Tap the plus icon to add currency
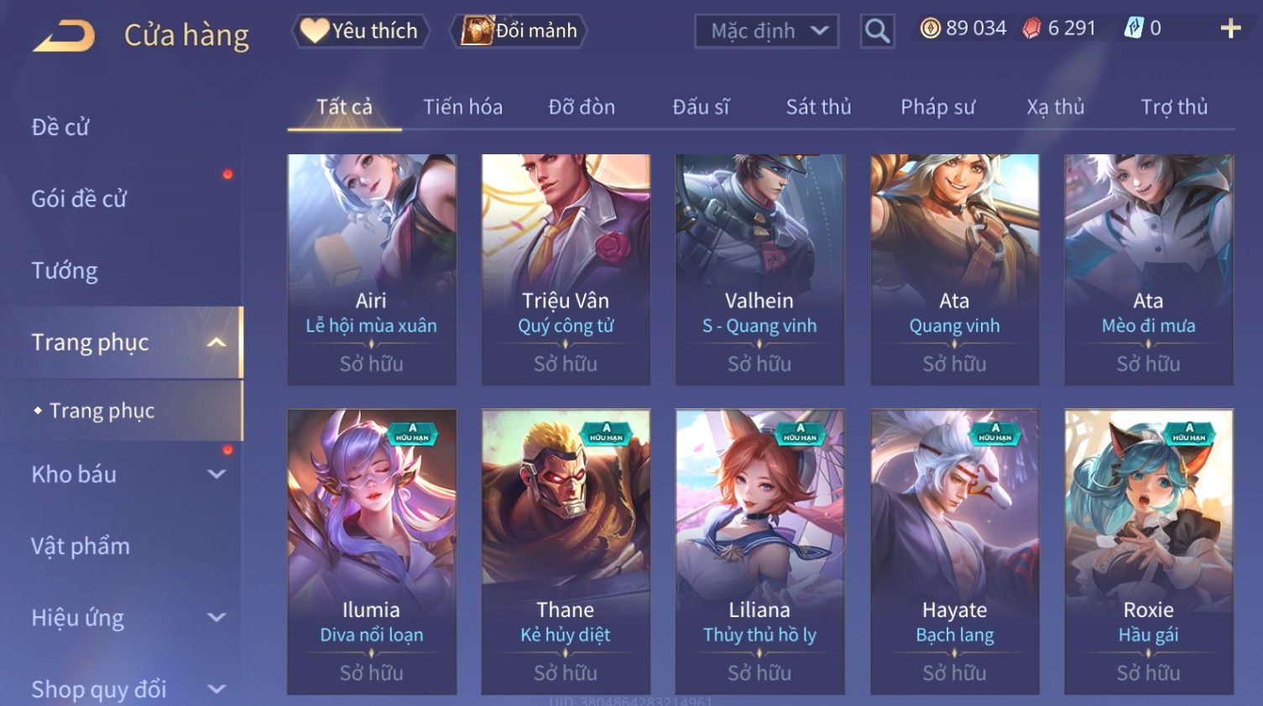The height and width of the screenshot is (706, 1263). (x=1230, y=29)
